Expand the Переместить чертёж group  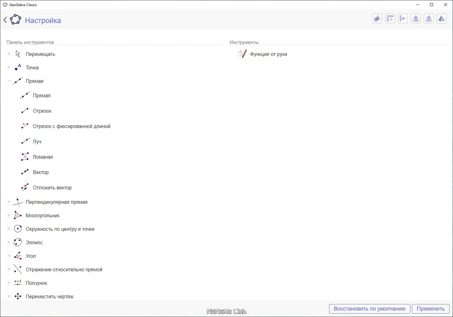[x=9, y=296]
